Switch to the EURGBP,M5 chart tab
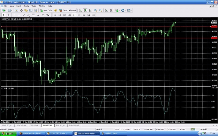Image resolution: width=218 pixels, height=136 pixels. [74, 126]
